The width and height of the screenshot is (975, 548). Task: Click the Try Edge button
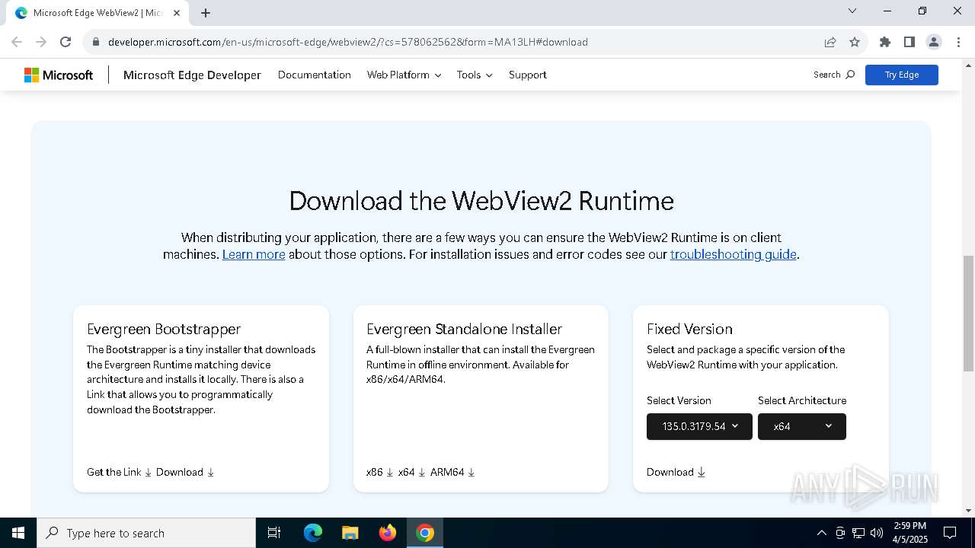click(x=901, y=75)
